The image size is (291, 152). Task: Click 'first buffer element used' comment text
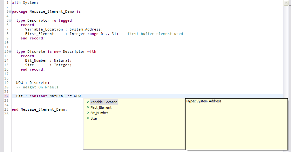point(155,34)
